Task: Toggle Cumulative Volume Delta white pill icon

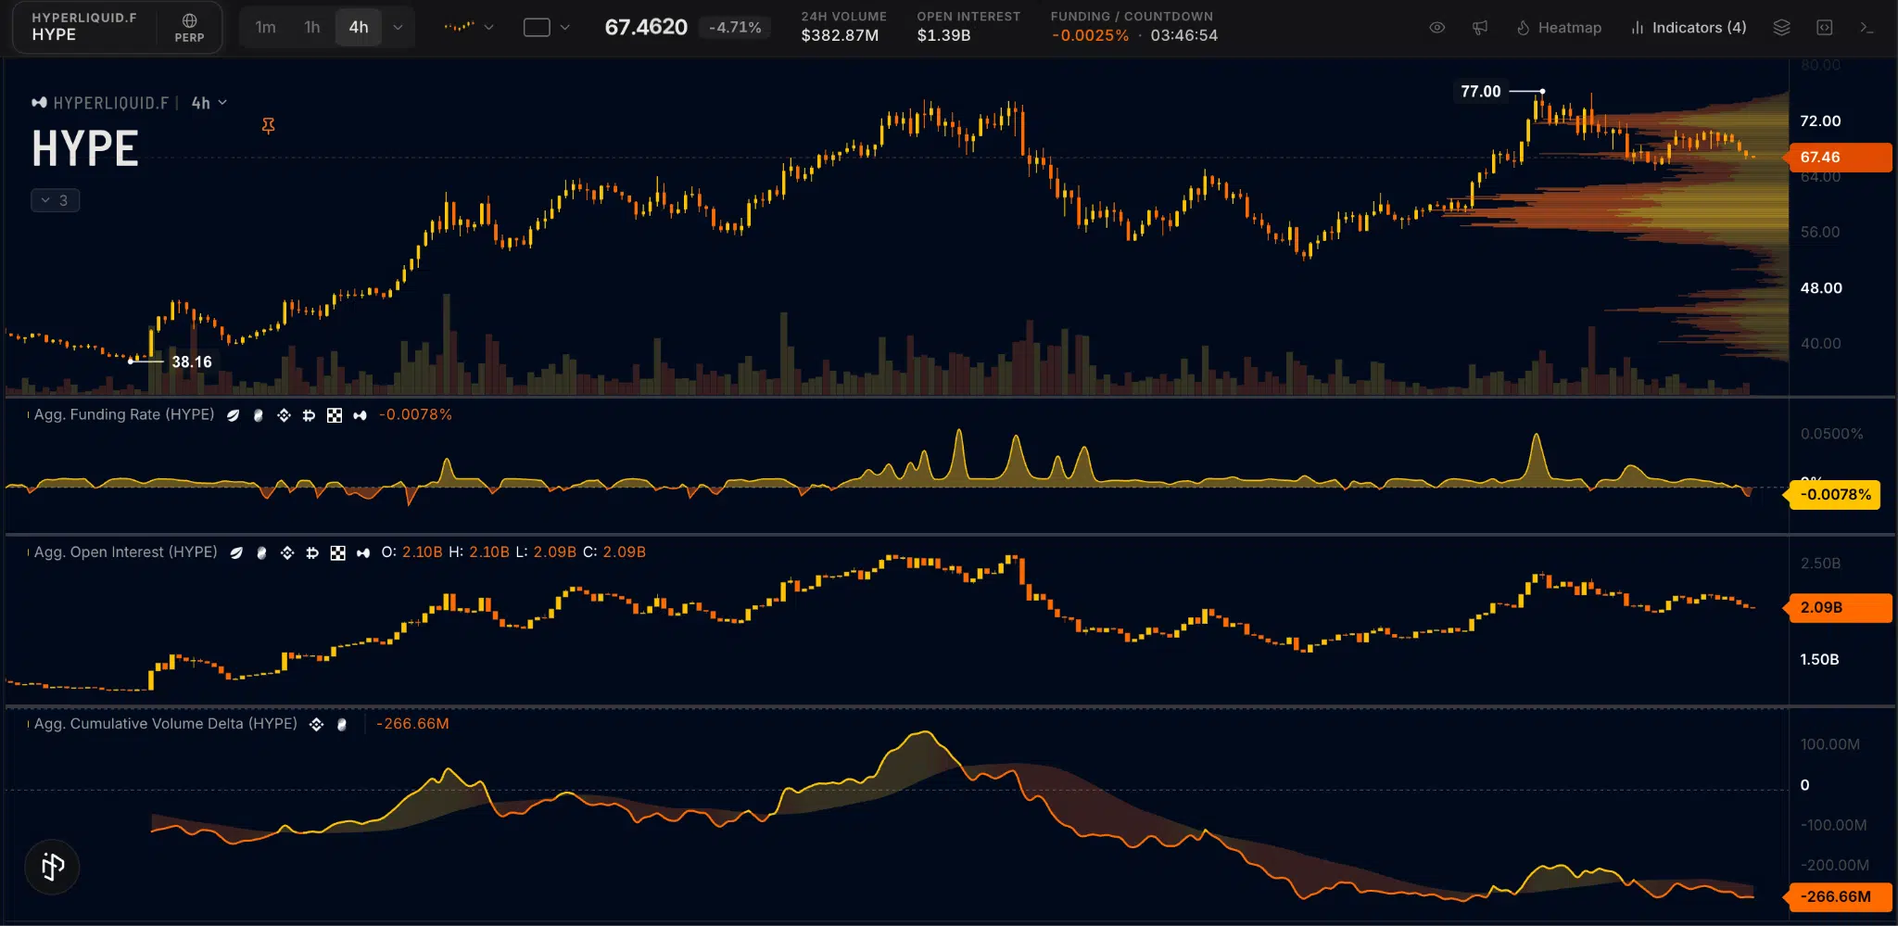Action: [342, 724]
